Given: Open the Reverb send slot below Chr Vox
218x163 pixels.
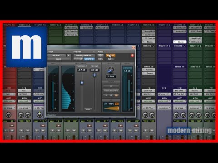Looking at the screenshot, I should point(149,73).
